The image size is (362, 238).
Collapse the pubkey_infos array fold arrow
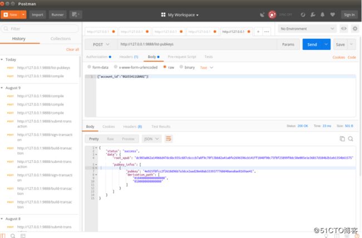96,165
